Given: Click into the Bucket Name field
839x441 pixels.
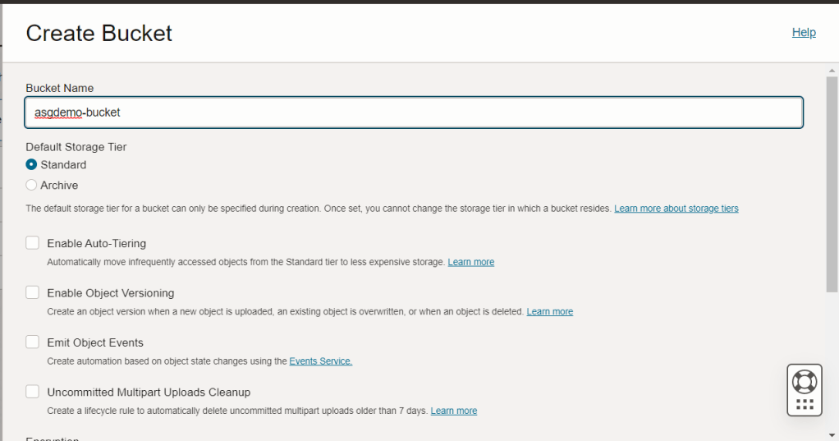Looking at the screenshot, I should 414,113.
